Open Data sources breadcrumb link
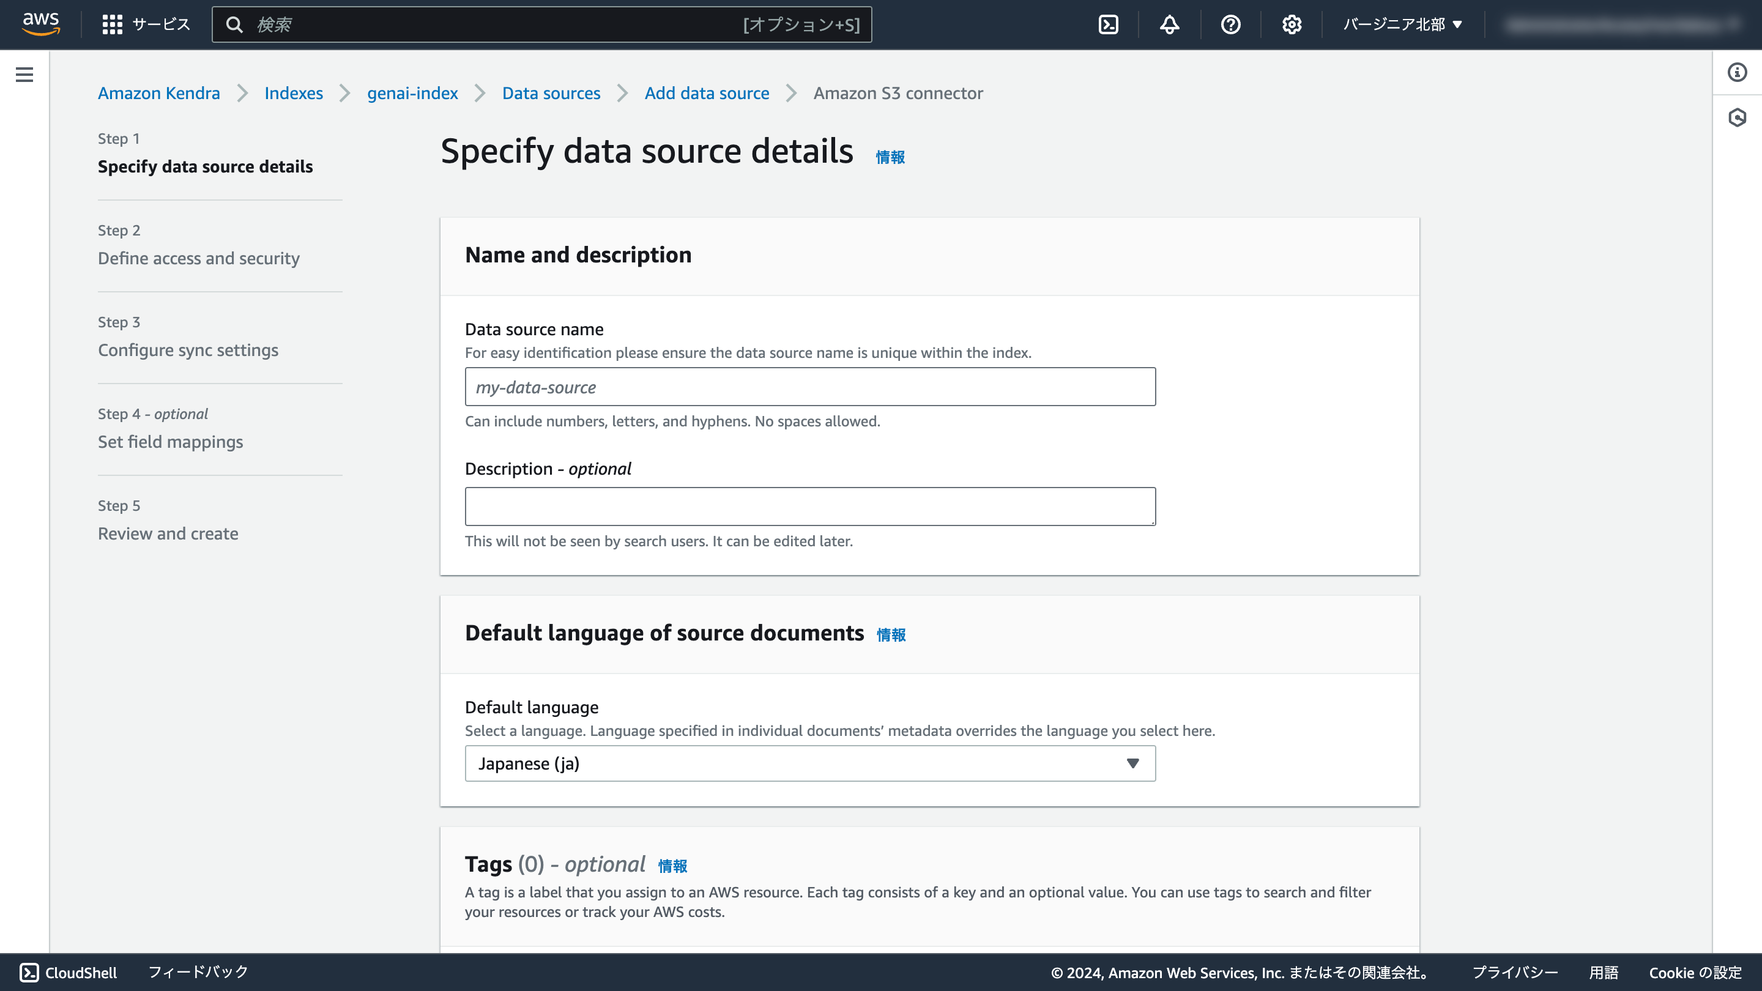 (551, 93)
